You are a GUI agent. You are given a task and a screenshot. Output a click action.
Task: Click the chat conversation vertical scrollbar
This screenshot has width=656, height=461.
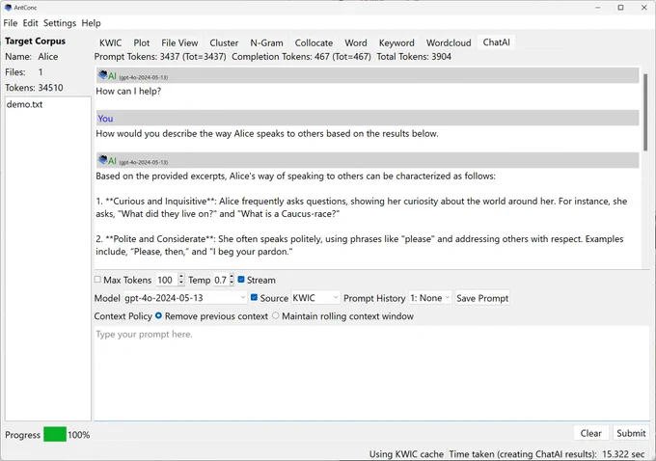pos(645,113)
